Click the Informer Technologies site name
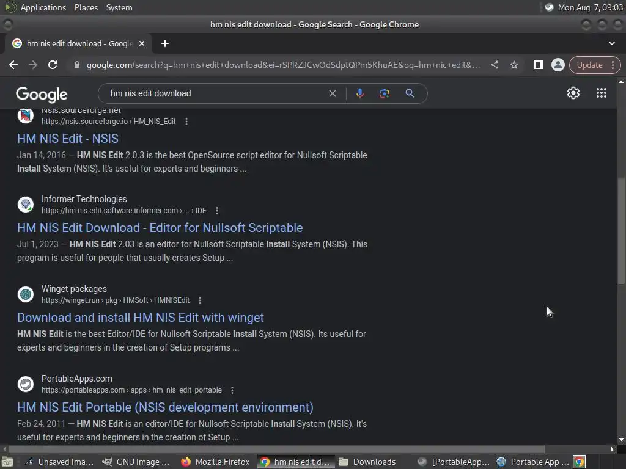The height and width of the screenshot is (469, 626). (84, 199)
